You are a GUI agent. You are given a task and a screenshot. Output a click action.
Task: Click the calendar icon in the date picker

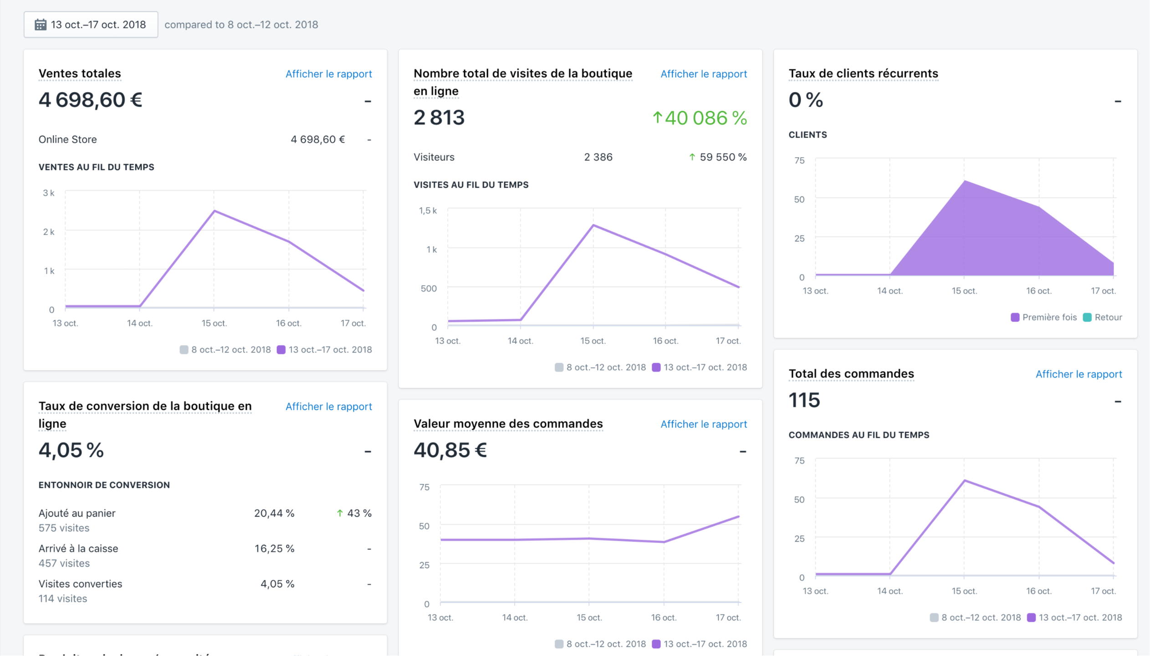(x=41, y=25)
